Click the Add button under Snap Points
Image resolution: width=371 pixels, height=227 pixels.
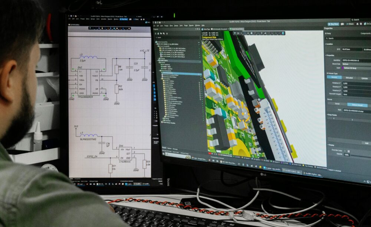point(367,143)
